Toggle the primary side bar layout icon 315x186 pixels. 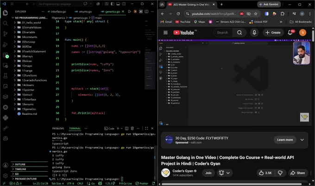coord(113,4)
